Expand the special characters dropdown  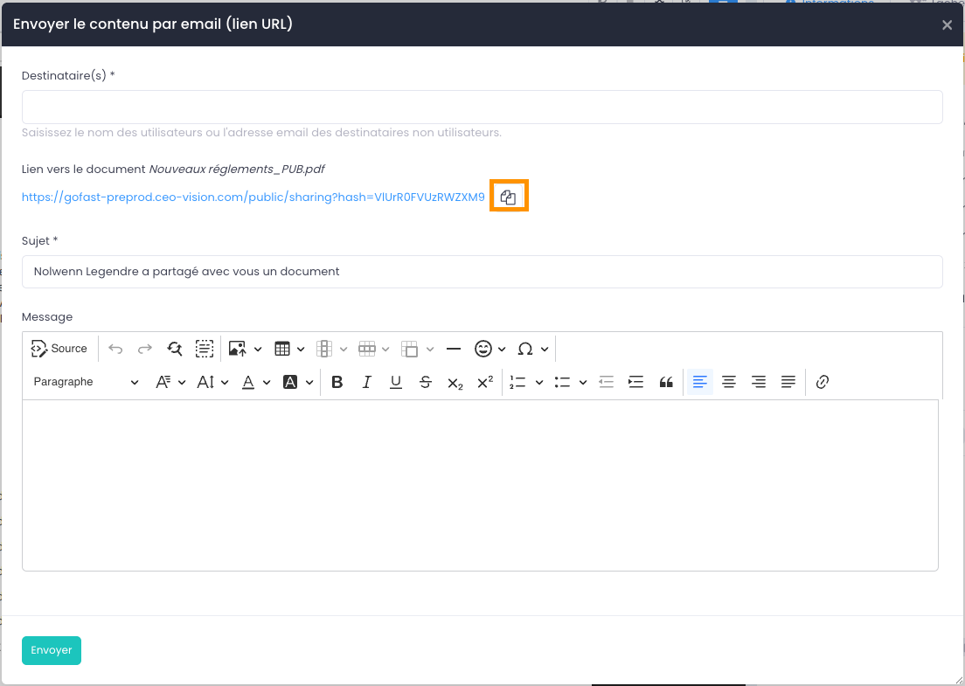pyautogui.click(x=545, y=350)
